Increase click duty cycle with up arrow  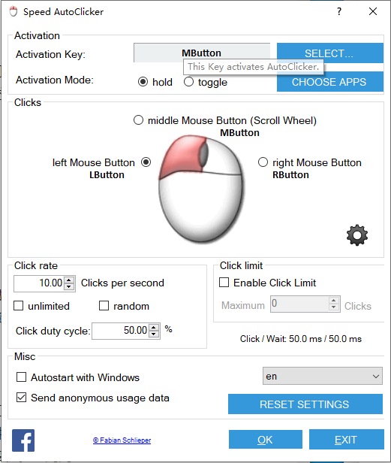(154, 328)
